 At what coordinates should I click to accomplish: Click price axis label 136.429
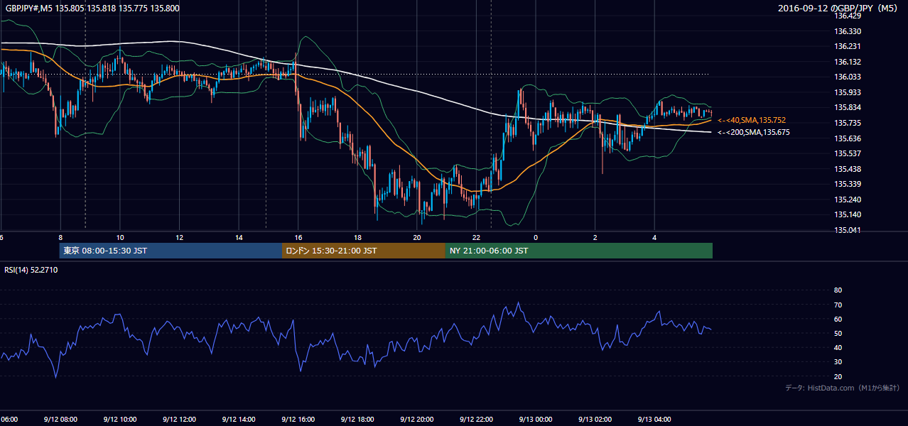tap(848, 16)
